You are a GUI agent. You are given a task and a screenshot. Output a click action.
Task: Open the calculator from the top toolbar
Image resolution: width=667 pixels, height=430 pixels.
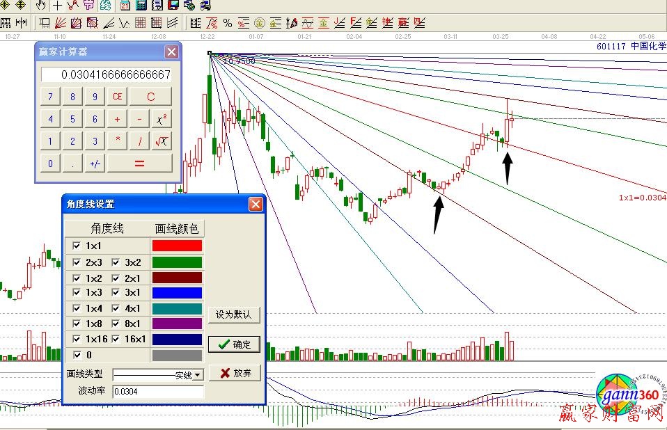click(x=141, y=6)
